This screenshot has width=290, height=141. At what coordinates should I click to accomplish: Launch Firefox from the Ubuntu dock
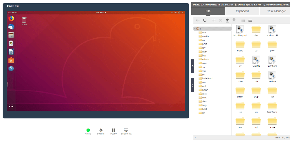click(x=11, y=18)
